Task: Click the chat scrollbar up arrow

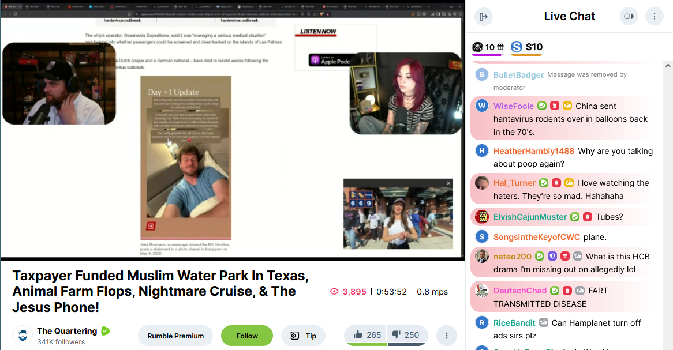Action: [668, 66]
